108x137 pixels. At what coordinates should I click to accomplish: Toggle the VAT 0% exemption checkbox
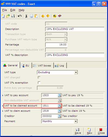click(x=39, y=83)
